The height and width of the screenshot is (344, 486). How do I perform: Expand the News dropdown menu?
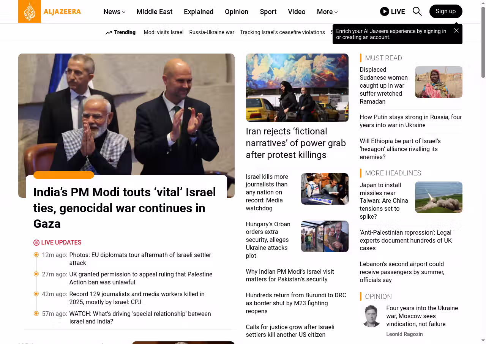tap(114, 12)
